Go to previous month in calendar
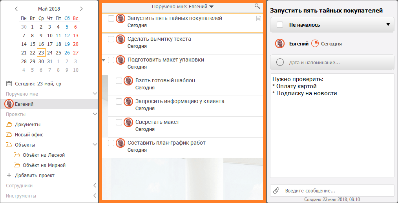 pyautogui.click(x=16, y=9)
